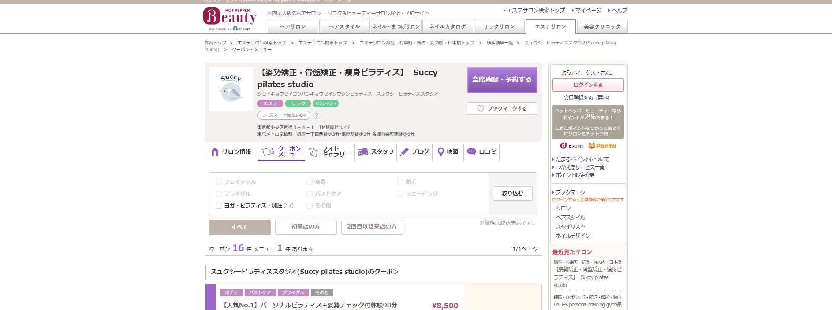
Task: Click the purple coupon color bar
Action: pos(210,297)
